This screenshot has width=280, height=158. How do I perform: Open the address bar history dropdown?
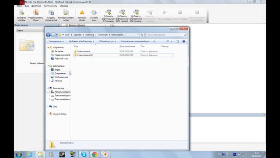tap(138, 35)
